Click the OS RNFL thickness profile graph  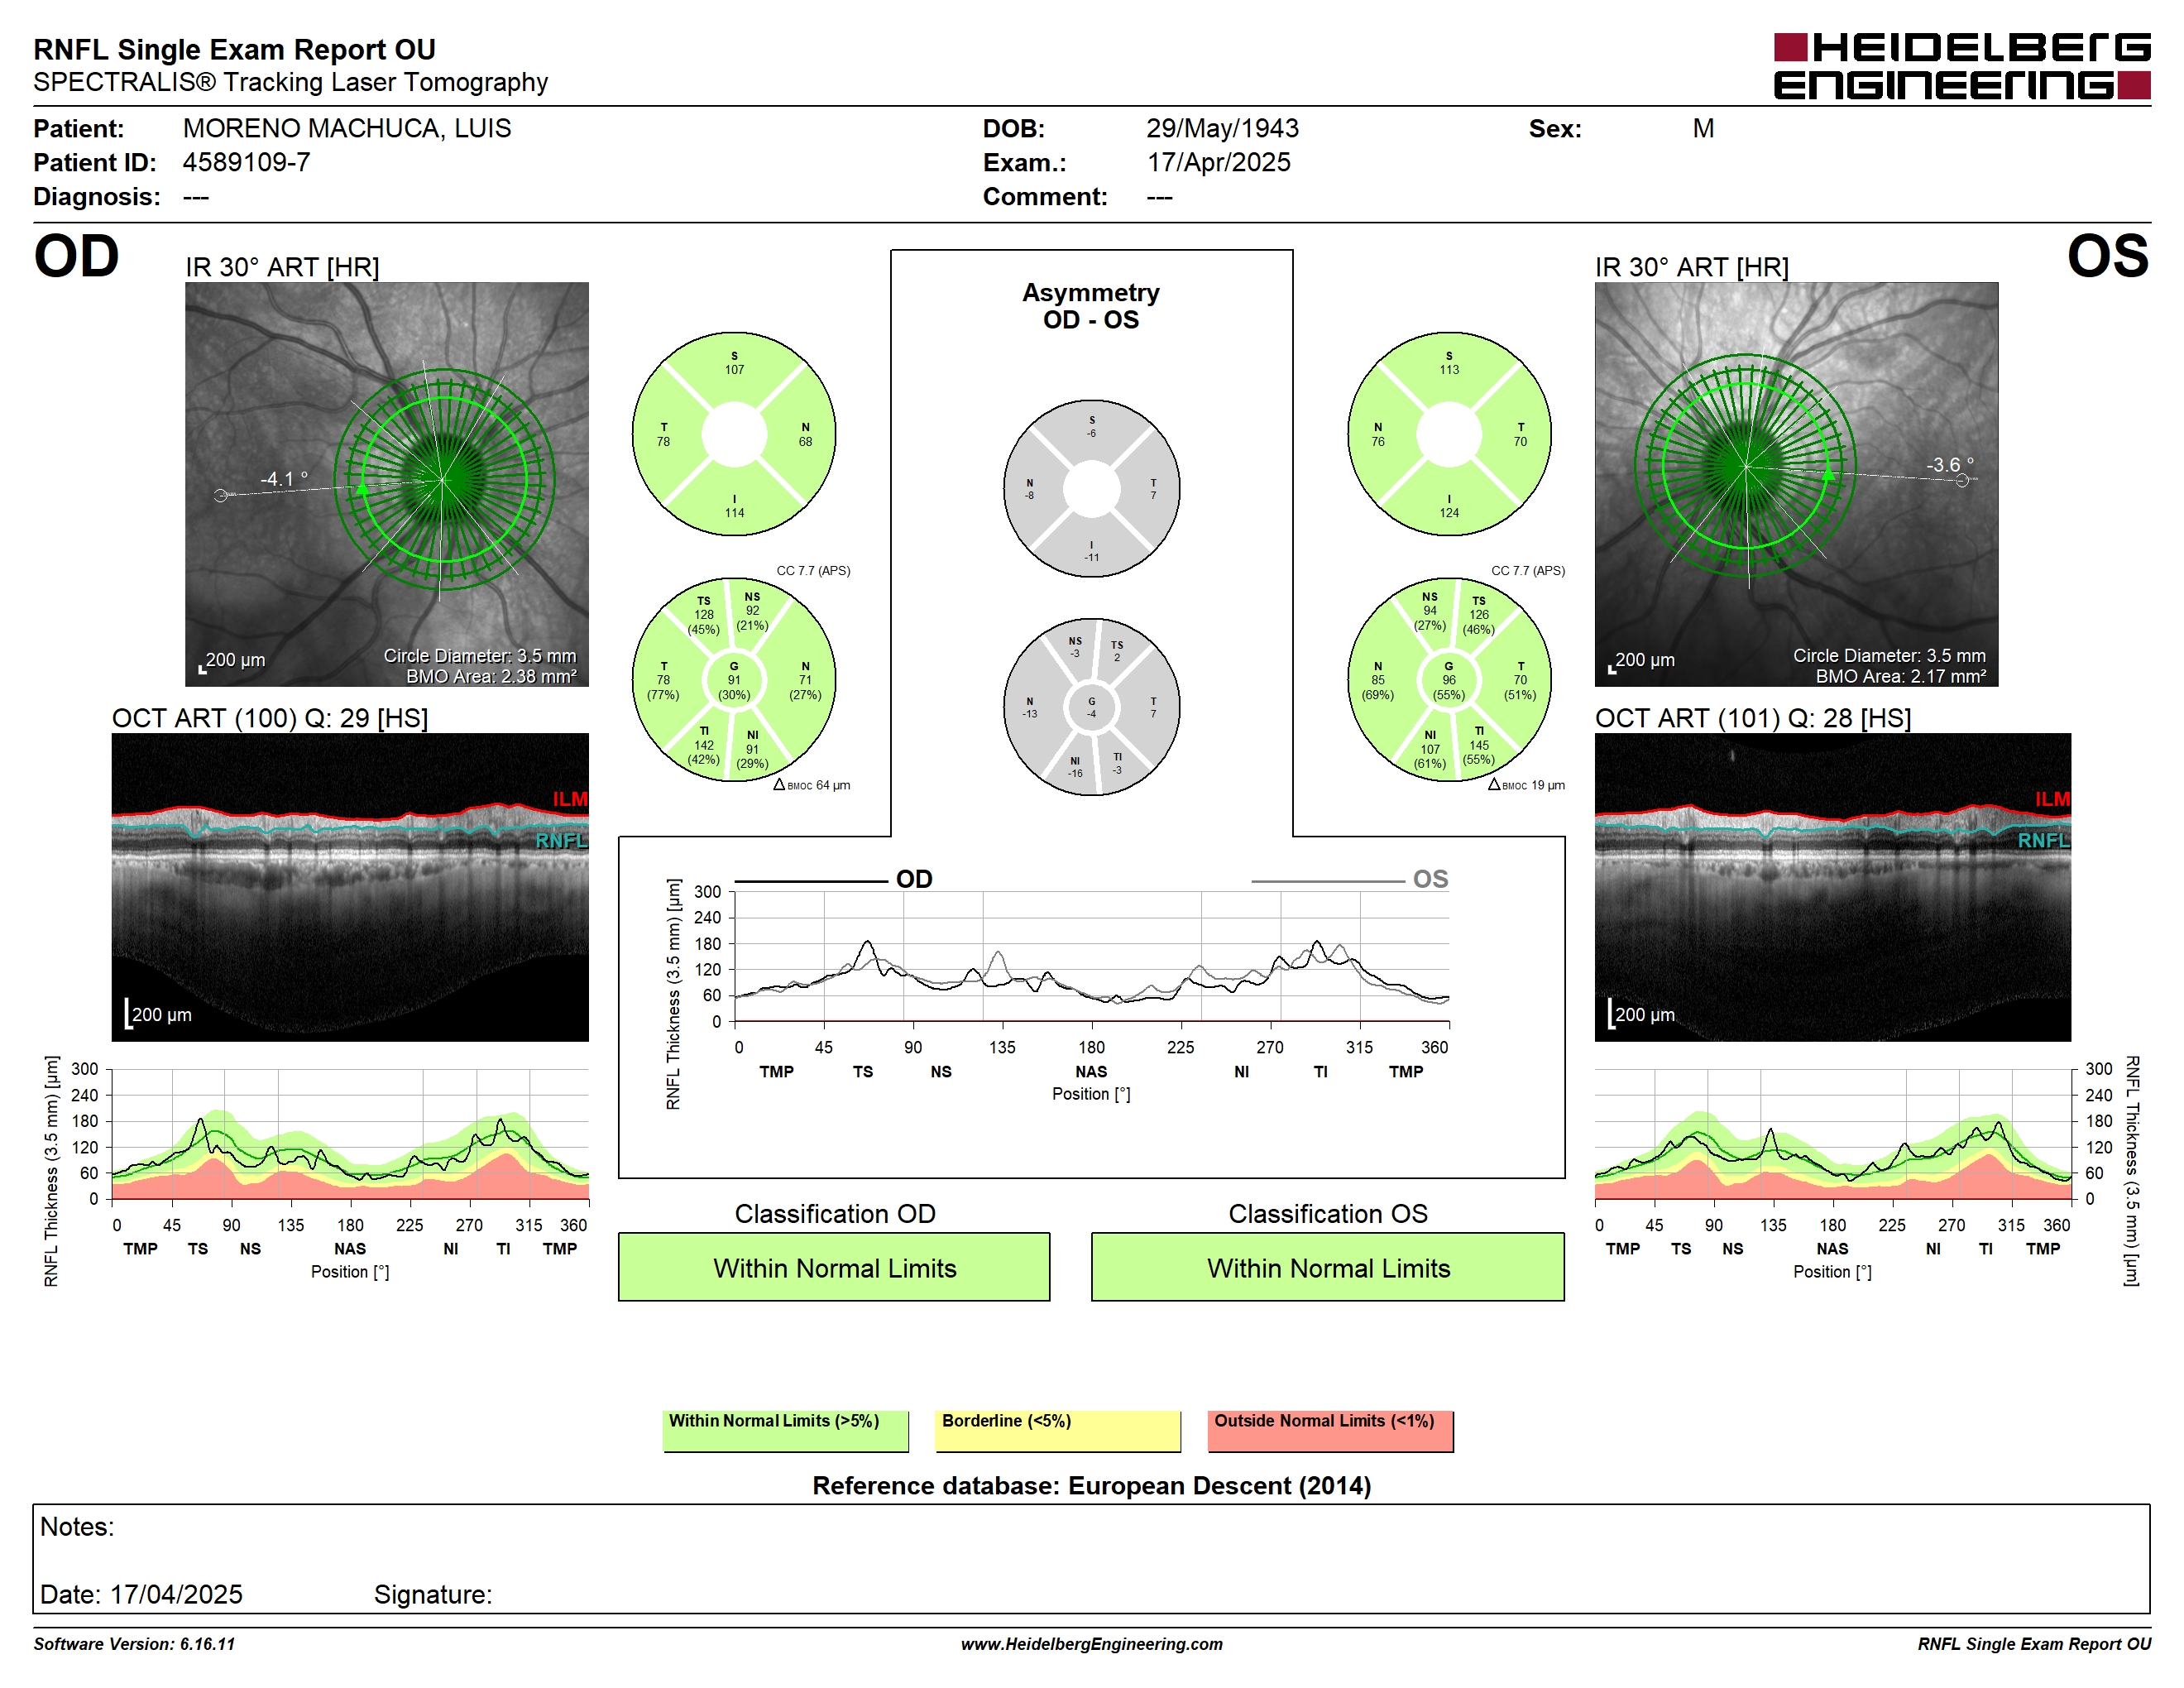[1832, 1134]
